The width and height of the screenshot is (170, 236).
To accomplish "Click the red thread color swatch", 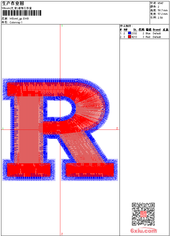I will 129,37.
